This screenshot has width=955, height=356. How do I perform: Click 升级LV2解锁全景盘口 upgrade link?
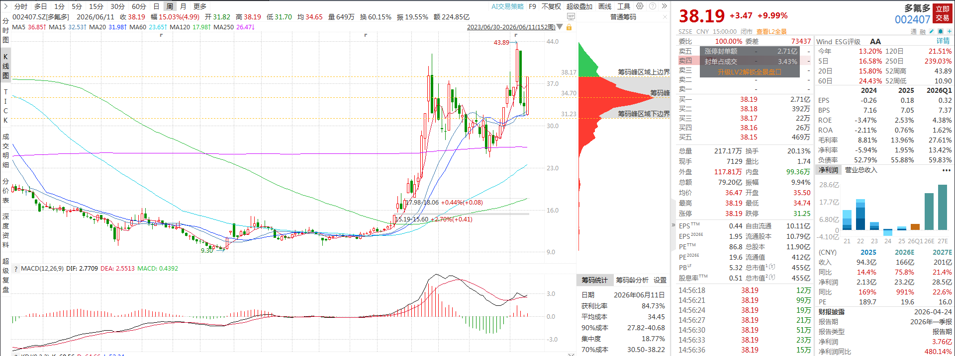coord(749,72)
